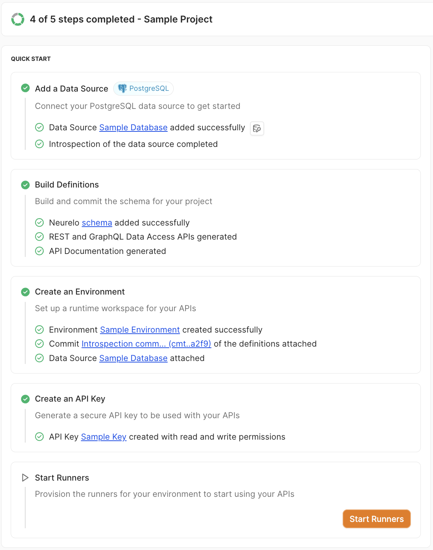Image resolution: width=433 pixels, height=550 pixels.
Task: Open the Neurelo schema link
Action: [x=97, y=223]
